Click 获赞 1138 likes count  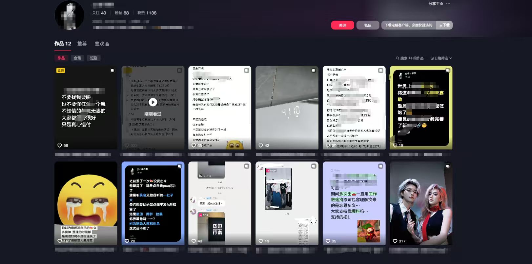click(147, 13)
